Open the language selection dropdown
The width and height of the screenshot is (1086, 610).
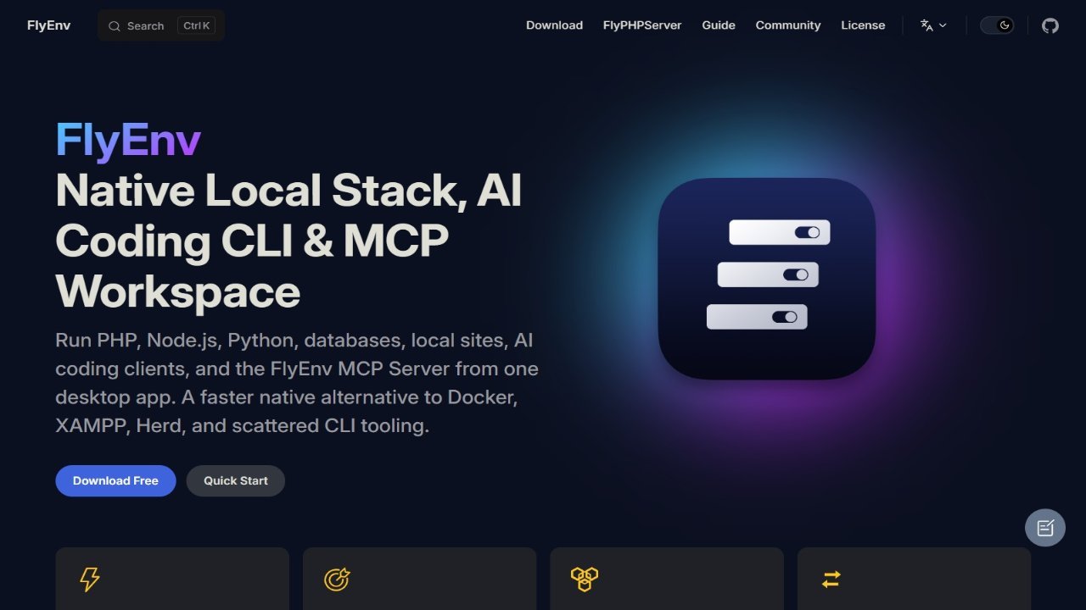tap(933, 25)
